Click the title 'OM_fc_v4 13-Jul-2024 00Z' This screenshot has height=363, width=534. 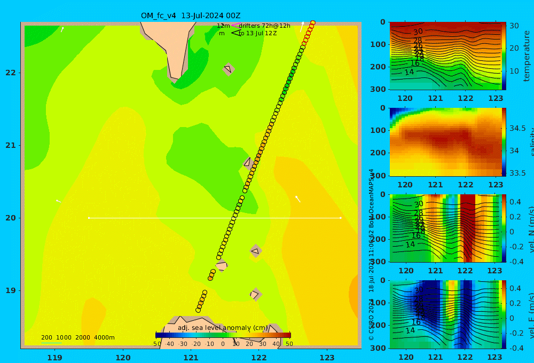pyautogui.click(x=191, y=15)
